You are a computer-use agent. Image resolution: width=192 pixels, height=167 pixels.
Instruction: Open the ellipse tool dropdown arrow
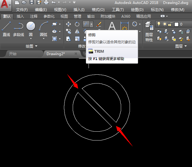point(60,32)
